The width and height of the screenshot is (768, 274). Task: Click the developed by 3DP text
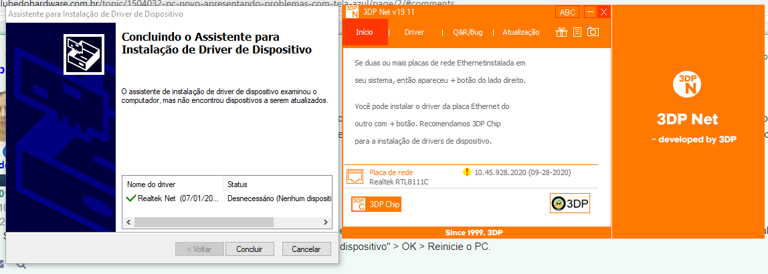[x=694, y=140]
